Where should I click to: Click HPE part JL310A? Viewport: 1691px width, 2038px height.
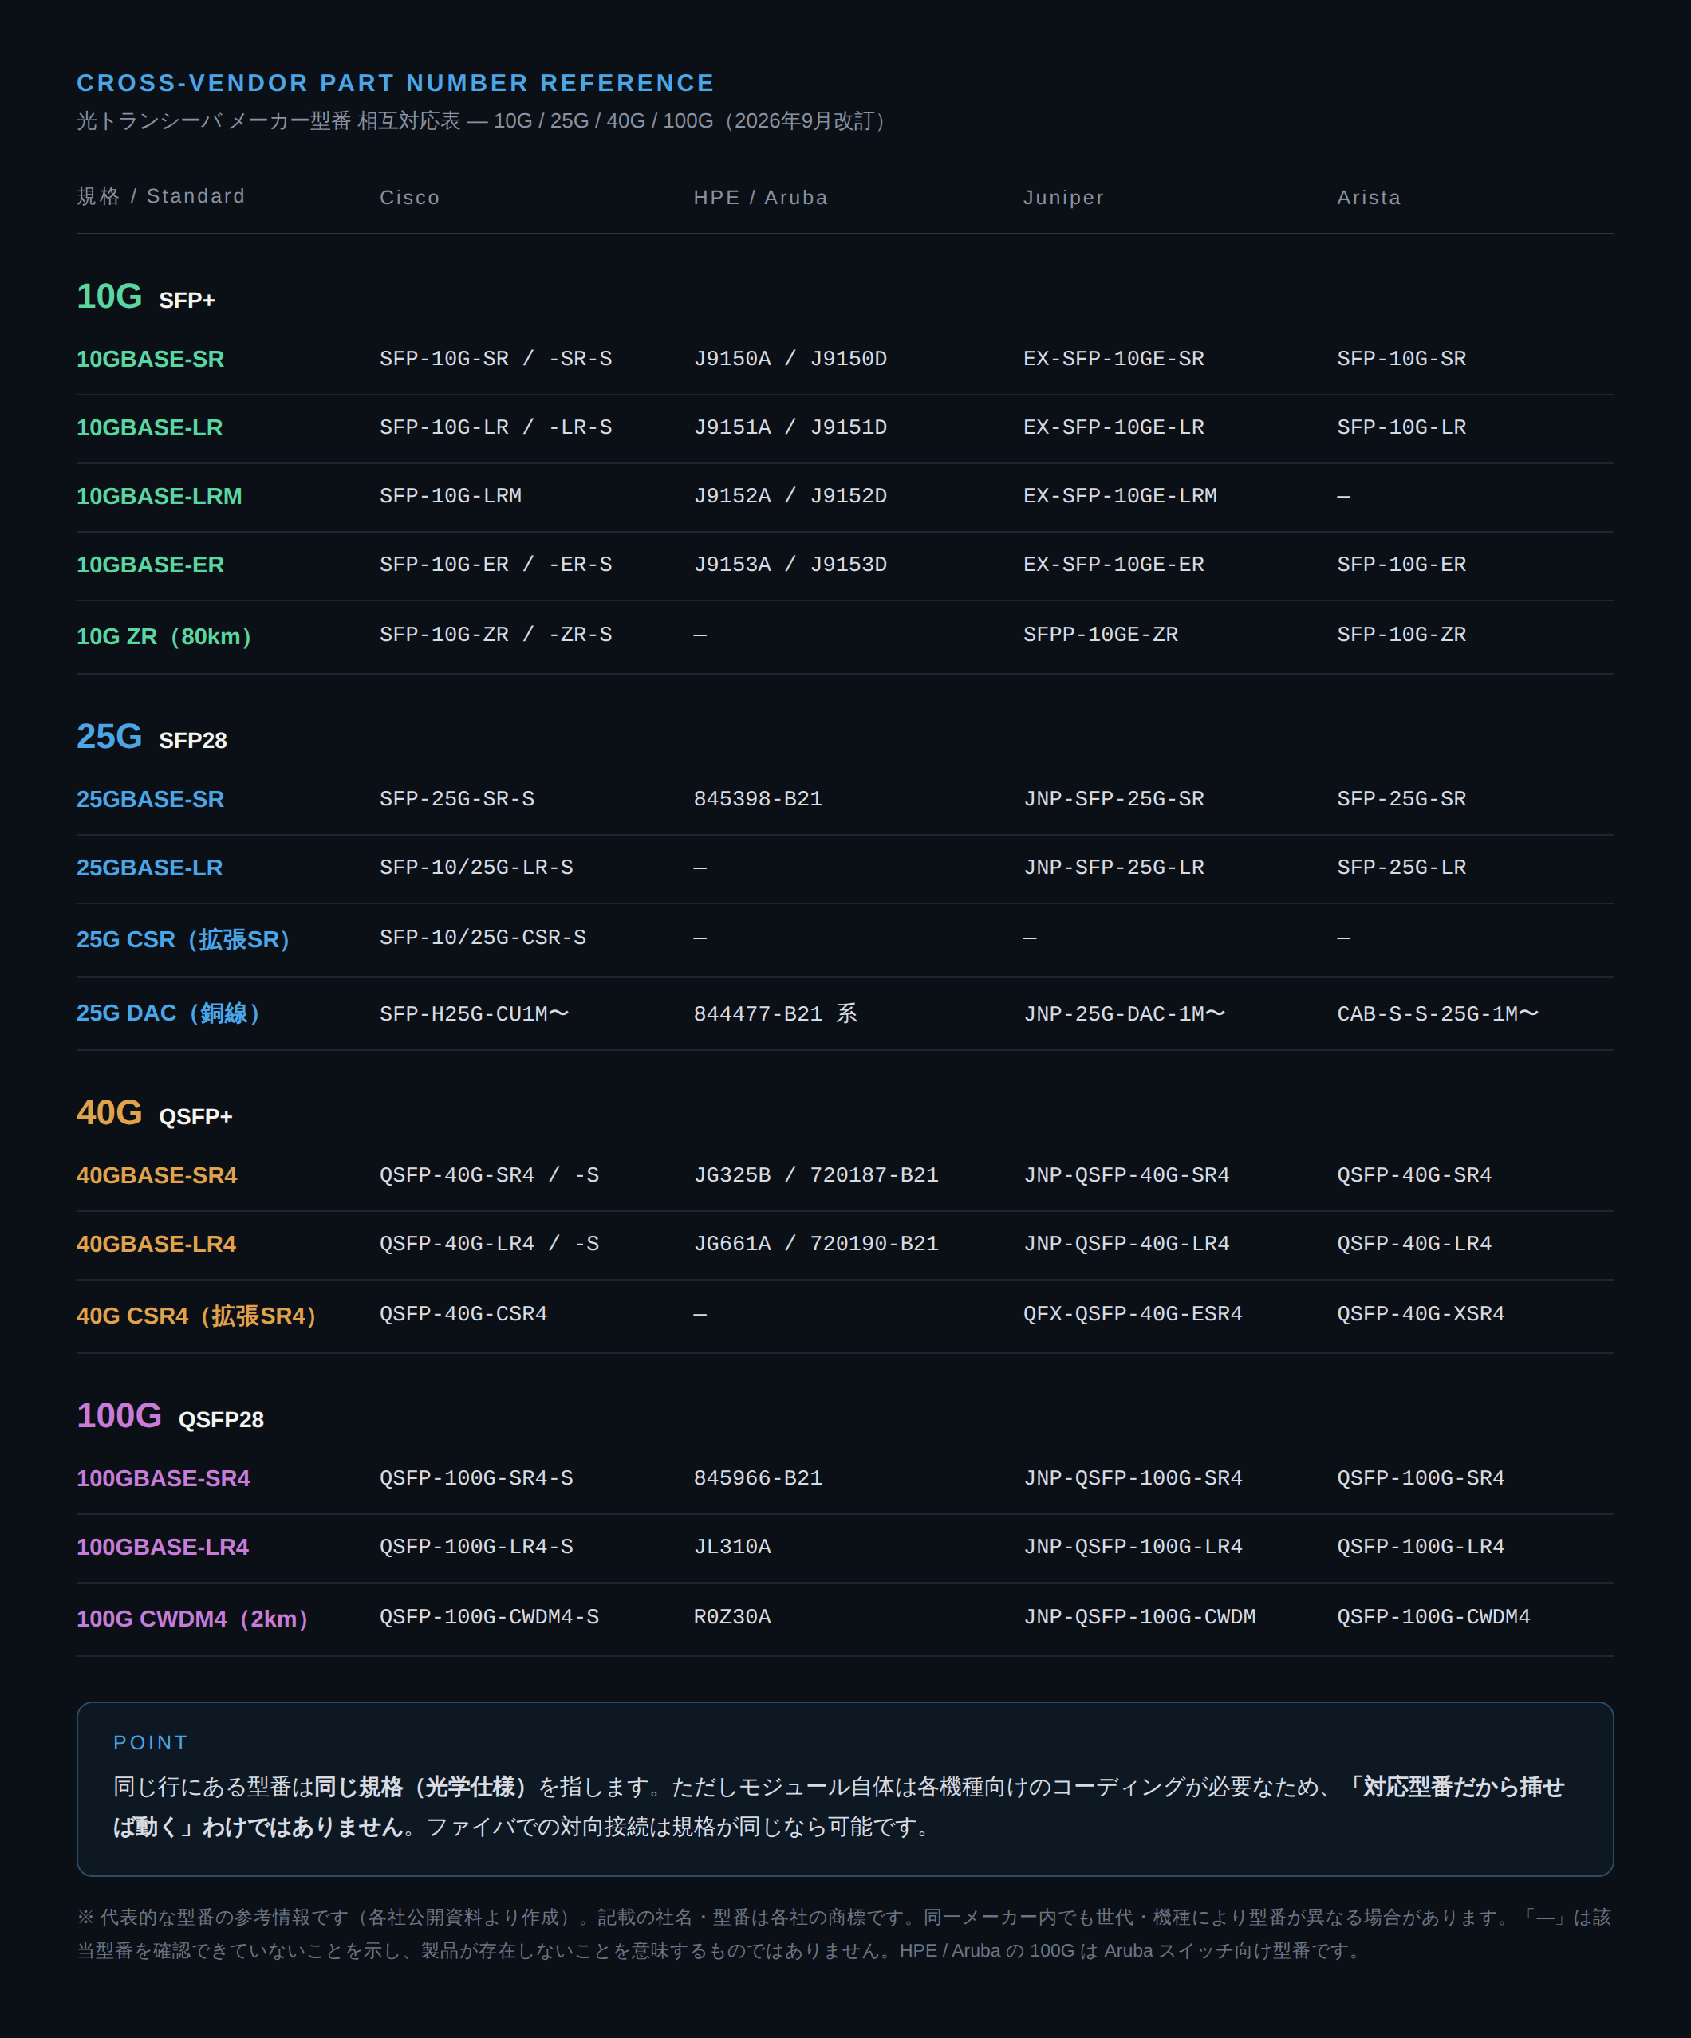click(x=732, y=1547)
